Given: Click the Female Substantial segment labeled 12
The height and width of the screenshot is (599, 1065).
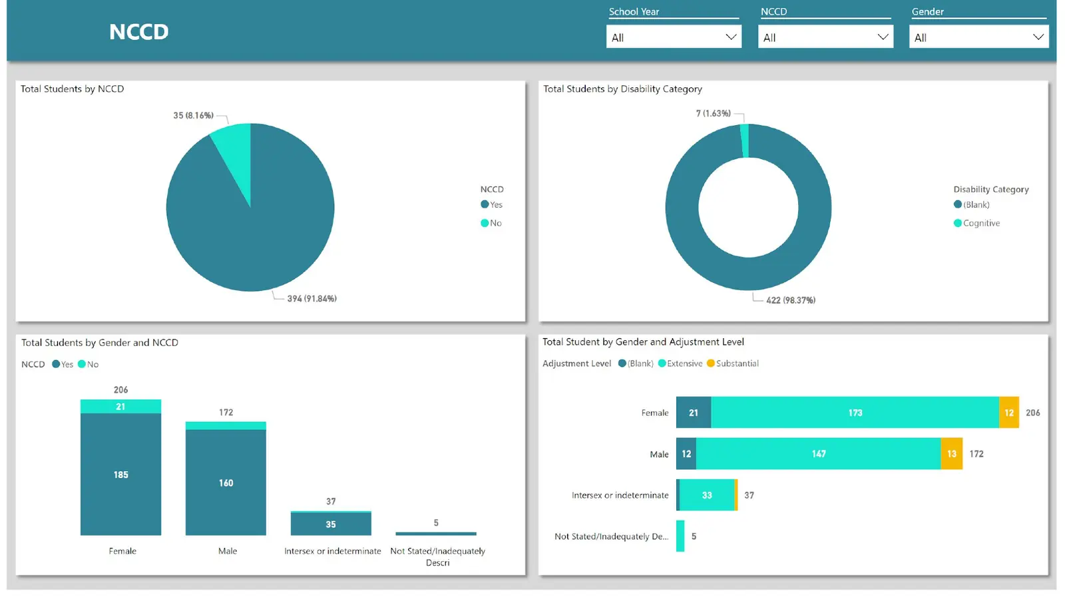Looking at the screenshot, I should [x=1009, y=413].
